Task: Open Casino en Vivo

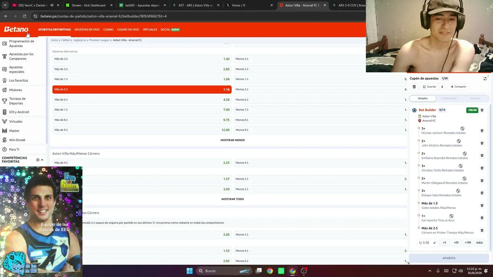Action: pyautogui.click(x=128, y=30)
